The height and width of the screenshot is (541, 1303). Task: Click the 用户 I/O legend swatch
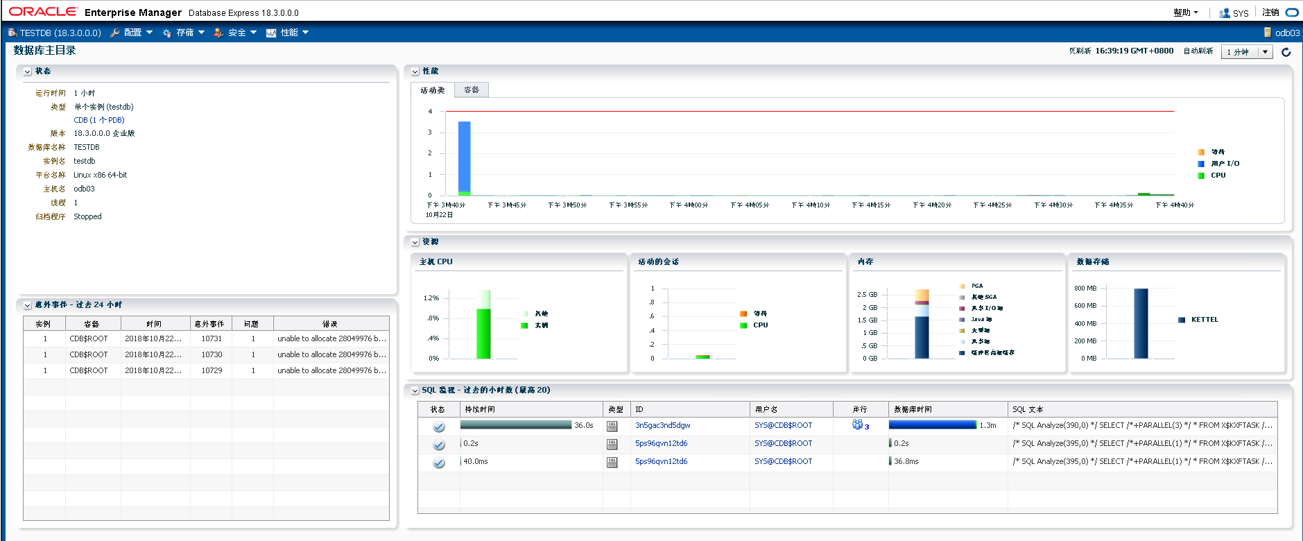point(1201,164)
